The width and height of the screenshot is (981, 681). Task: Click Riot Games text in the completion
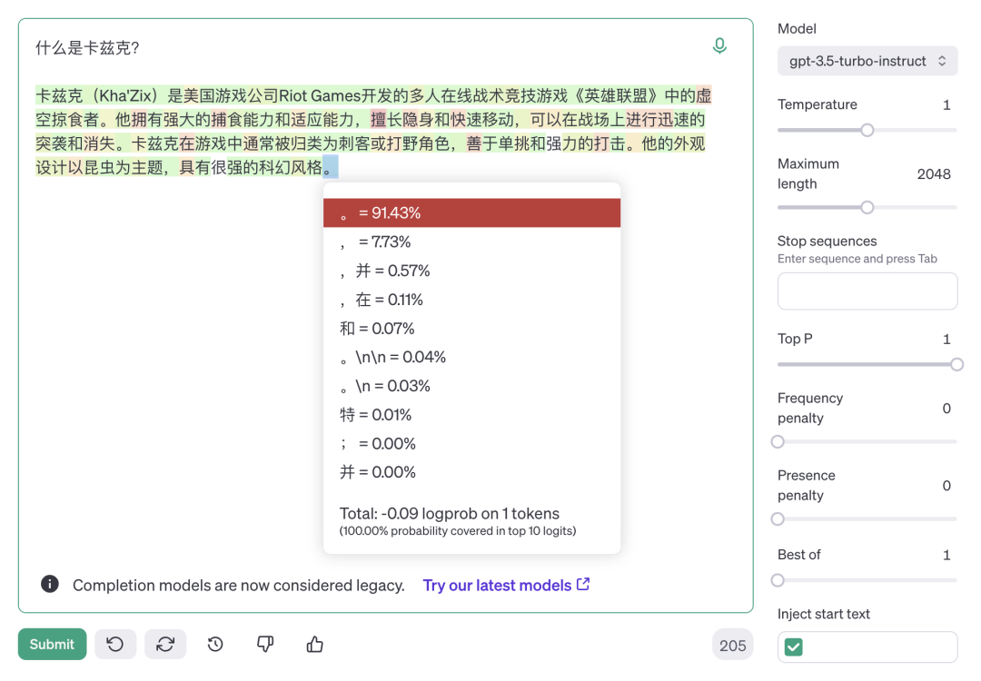pos(320,95)
